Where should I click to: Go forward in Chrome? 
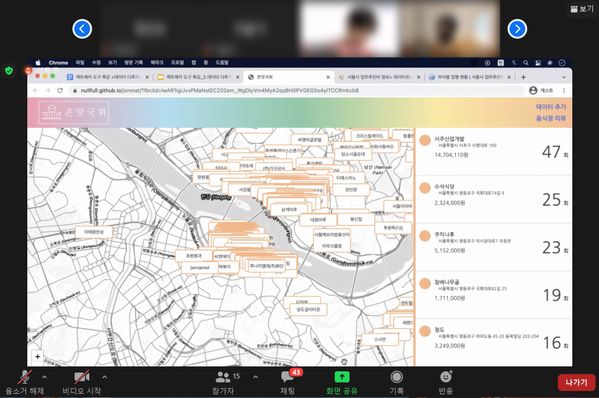click(x=48, y=91)
